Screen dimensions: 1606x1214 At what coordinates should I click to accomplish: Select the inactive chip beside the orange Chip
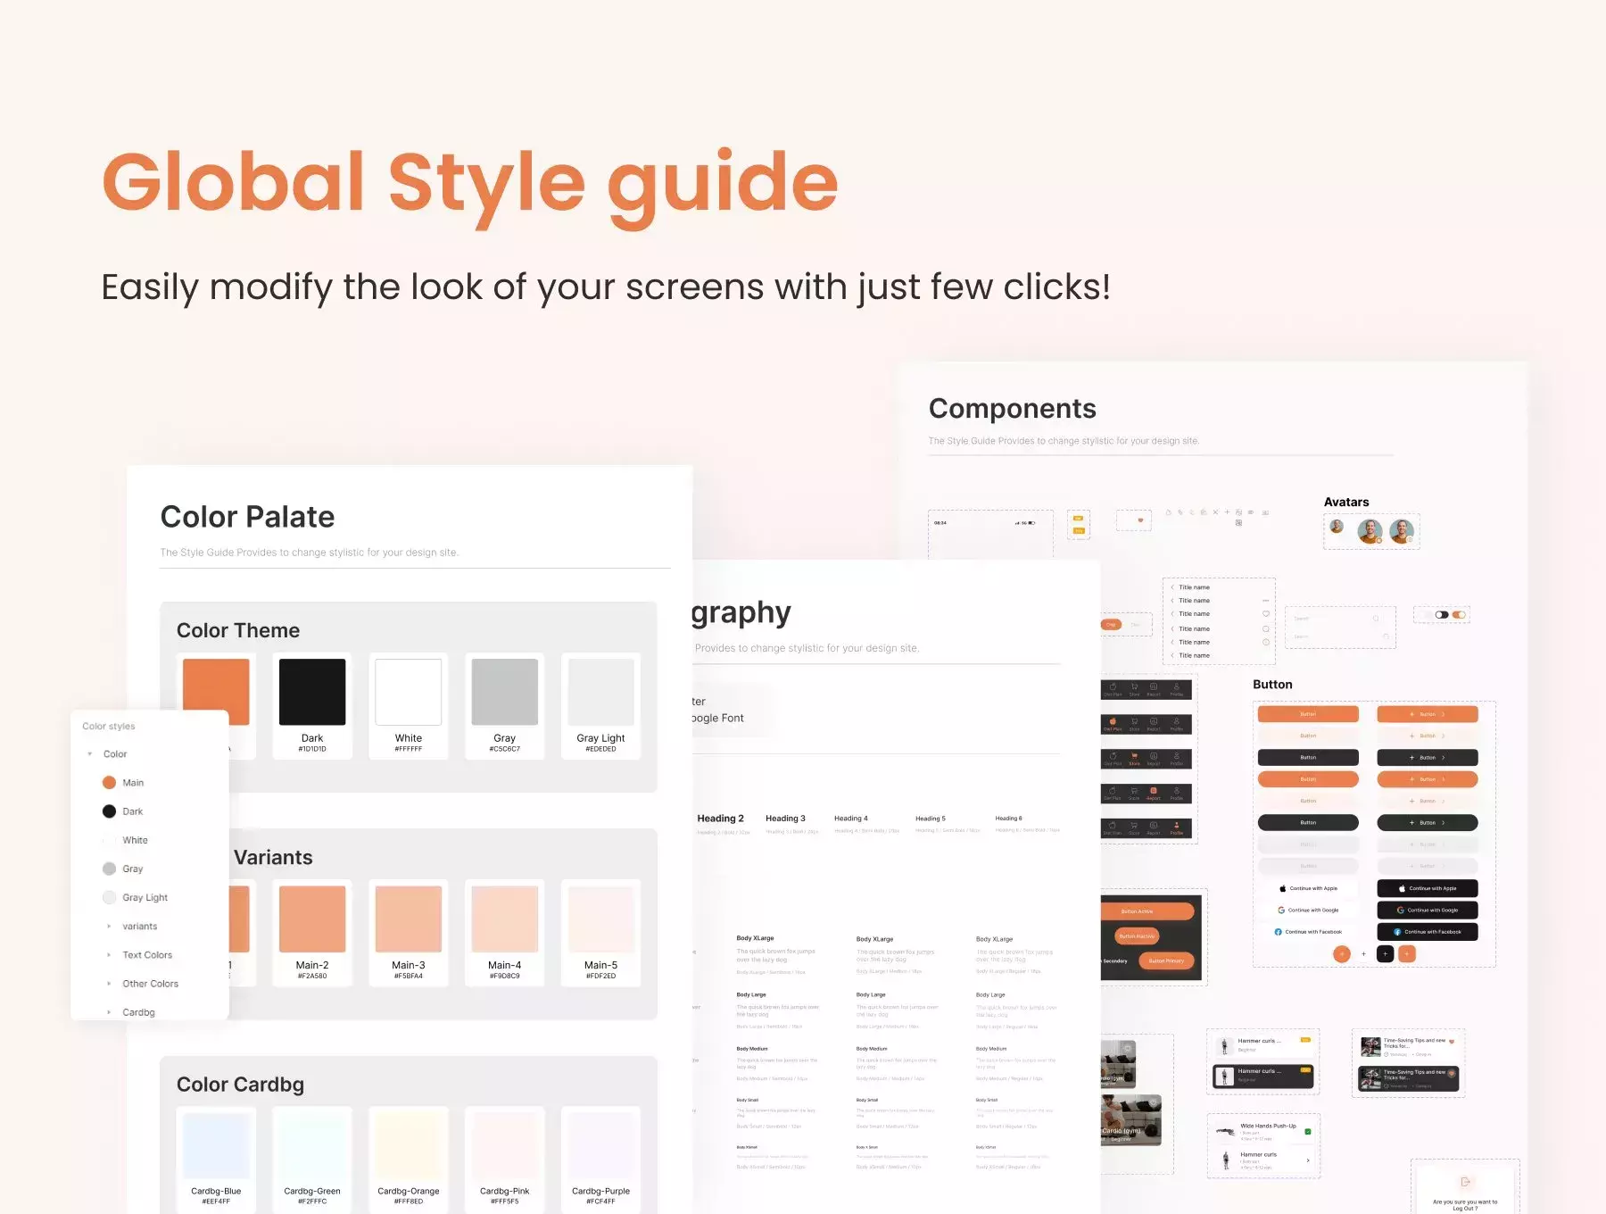point(1136,625)
